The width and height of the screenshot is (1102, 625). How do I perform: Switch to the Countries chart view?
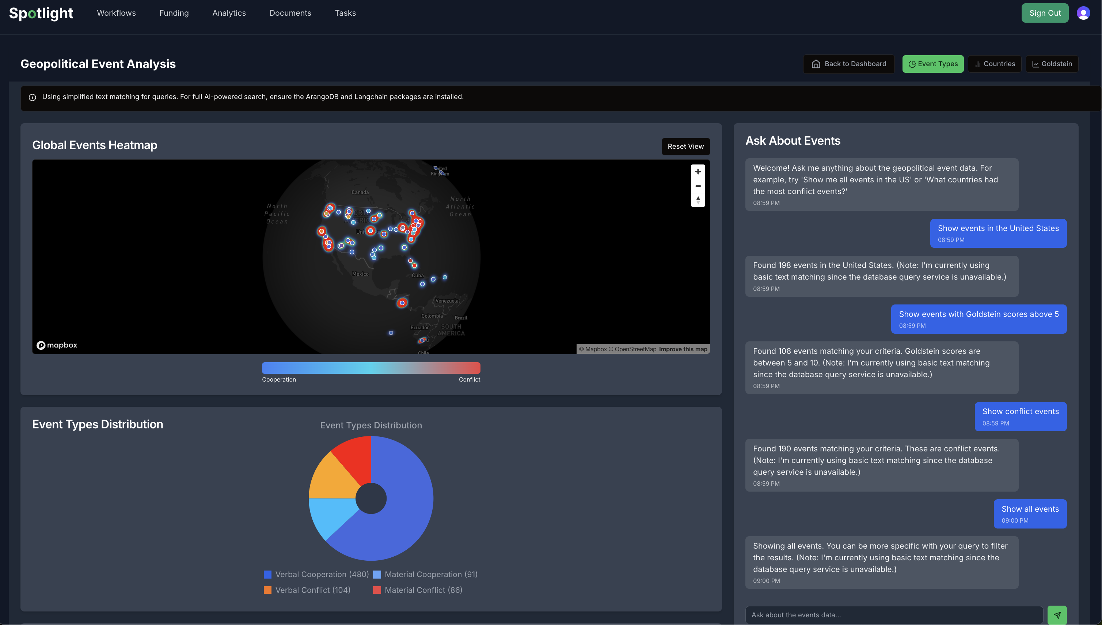[x=994, y=64]
